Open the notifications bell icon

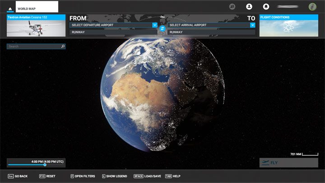(265, 7)
